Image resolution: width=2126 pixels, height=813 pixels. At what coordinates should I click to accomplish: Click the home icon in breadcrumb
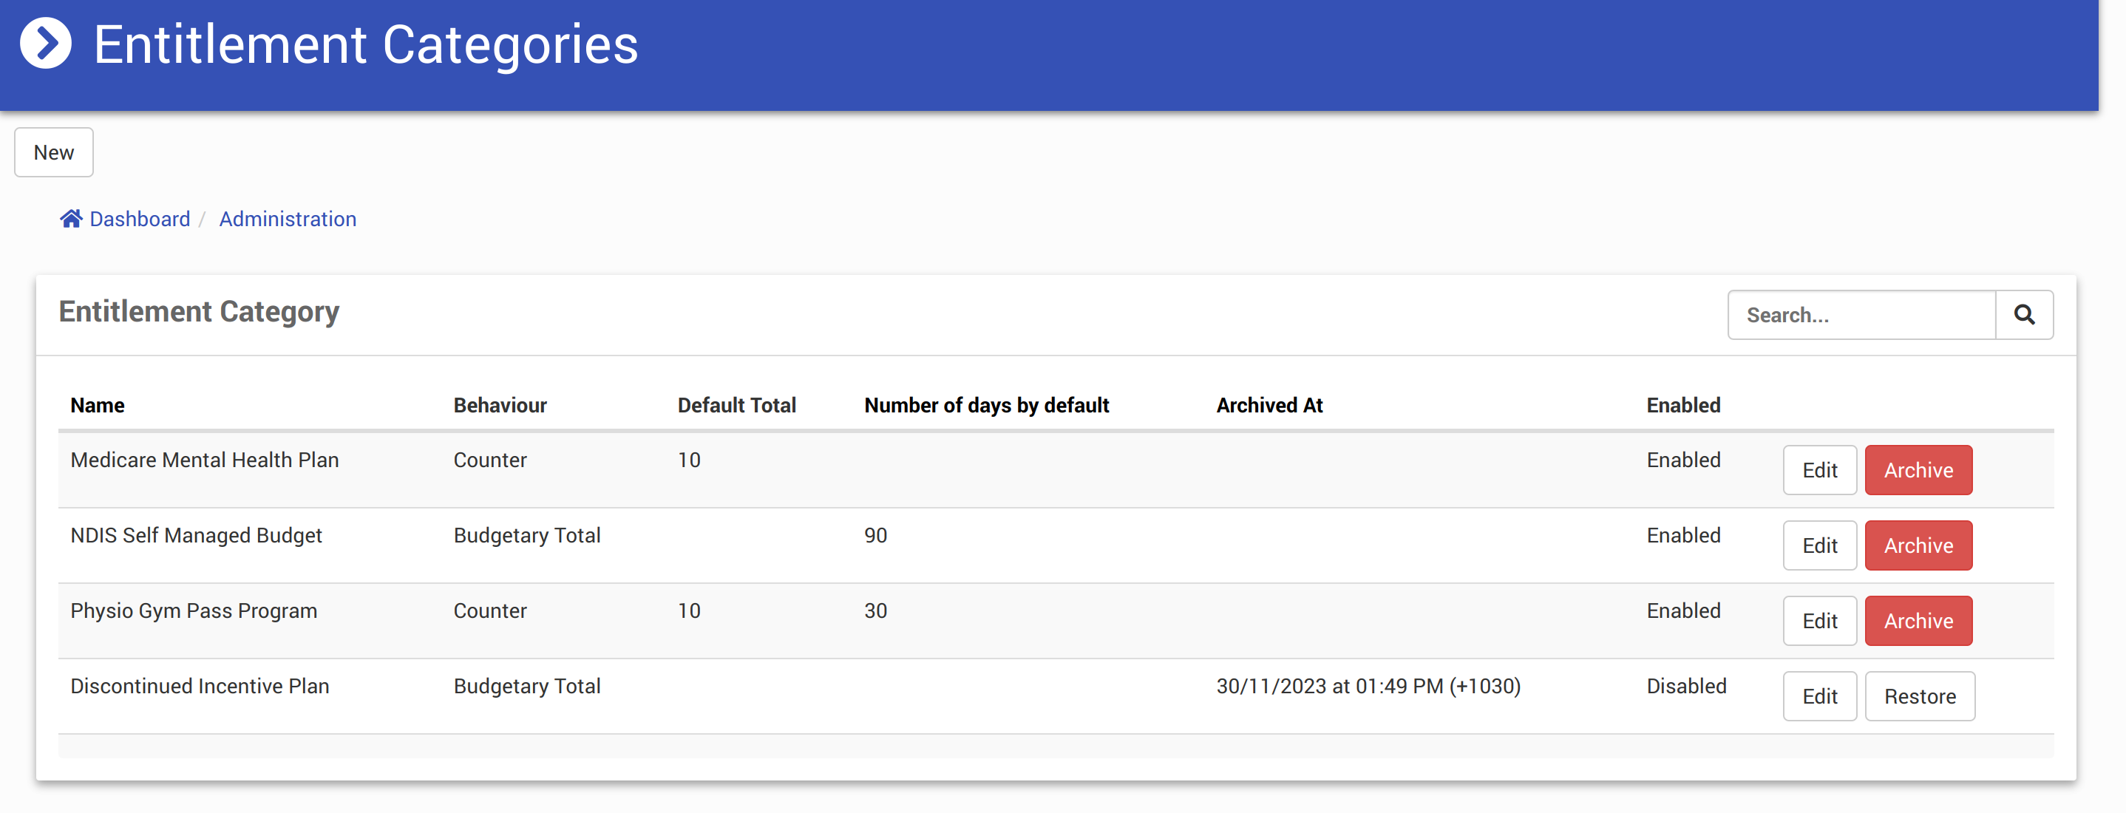71,219
